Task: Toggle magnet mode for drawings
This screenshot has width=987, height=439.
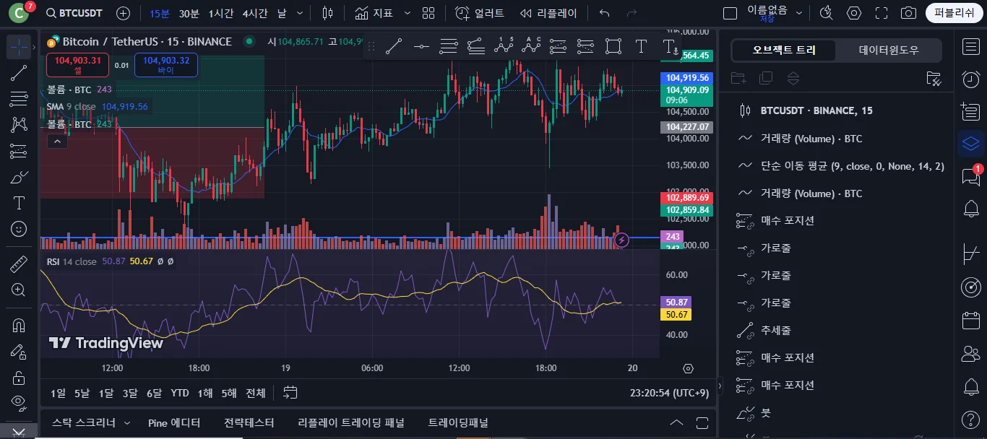Action: pyautogui.click(x=19, y=326)
